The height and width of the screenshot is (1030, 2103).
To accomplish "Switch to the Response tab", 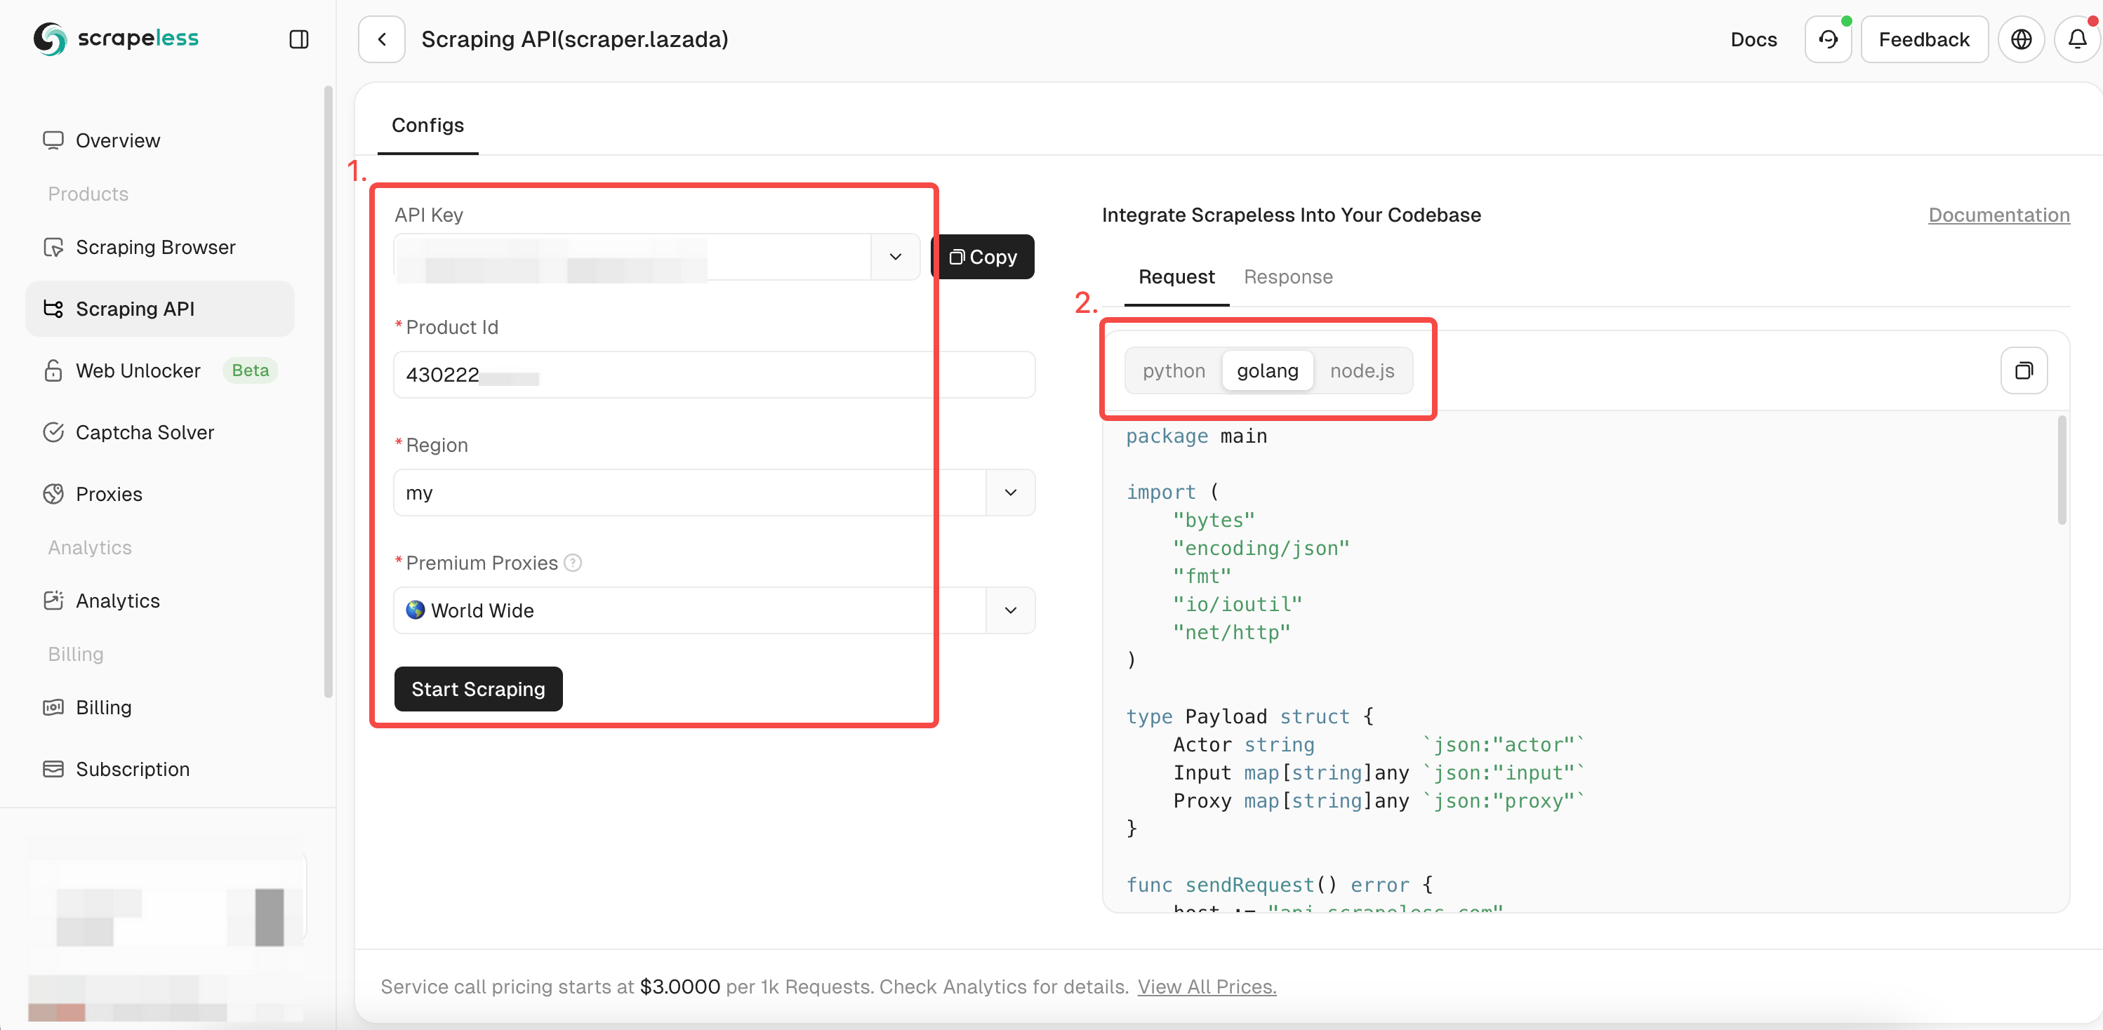I will click(1287, 276).
